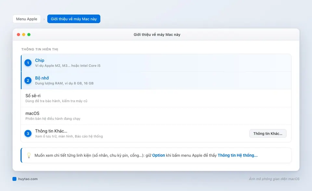Click the text 'Dung lượng RAM, ví dụ 8 GB, 16 GB'
This screenshot has width=312, height=191.
64,83
